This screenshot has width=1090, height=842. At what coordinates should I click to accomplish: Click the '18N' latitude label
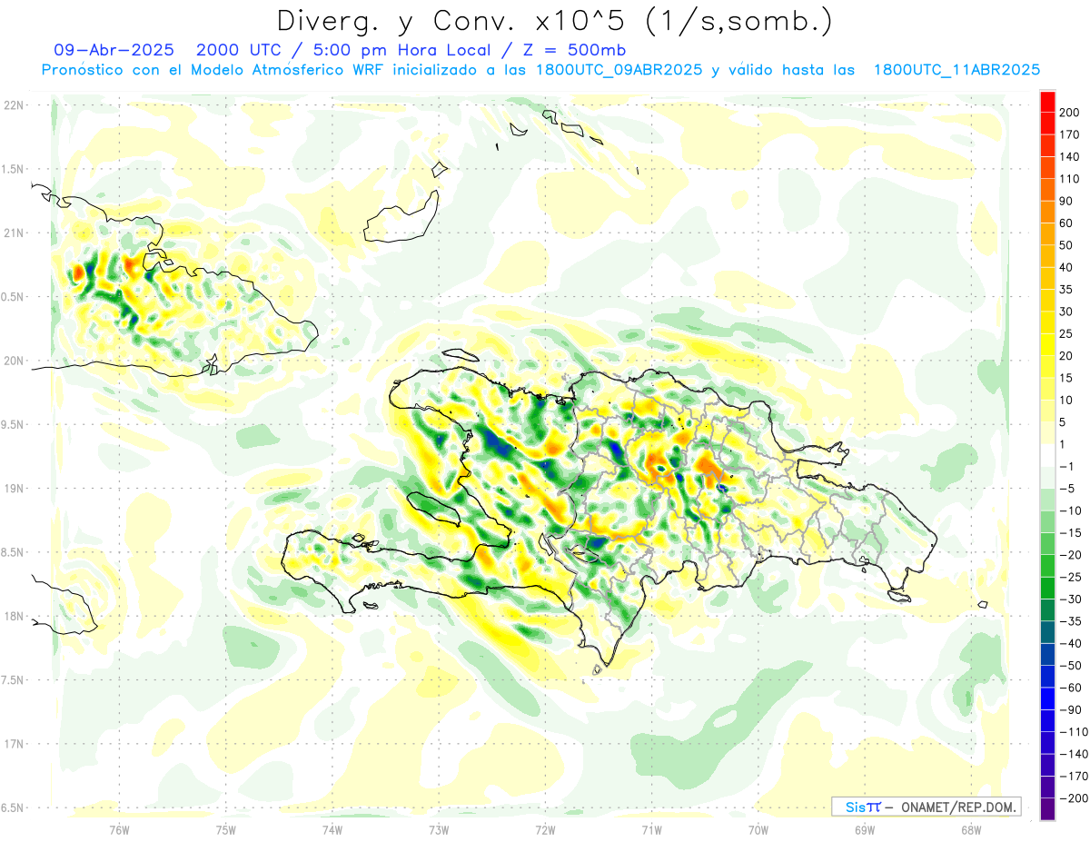point(14,617)
